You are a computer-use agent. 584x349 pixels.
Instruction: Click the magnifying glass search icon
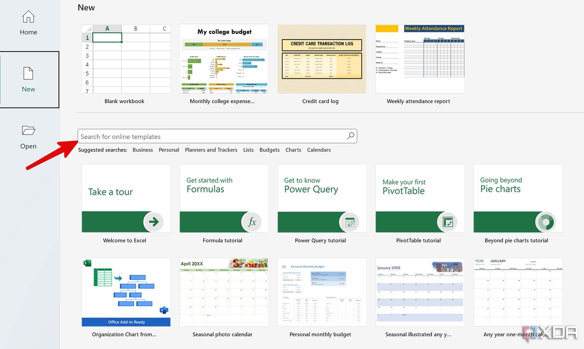click(x=350, y=136)
